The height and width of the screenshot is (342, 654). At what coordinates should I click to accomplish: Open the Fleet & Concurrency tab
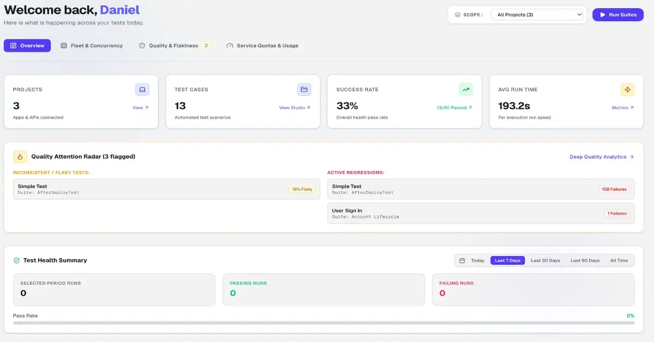coord(92,46)
